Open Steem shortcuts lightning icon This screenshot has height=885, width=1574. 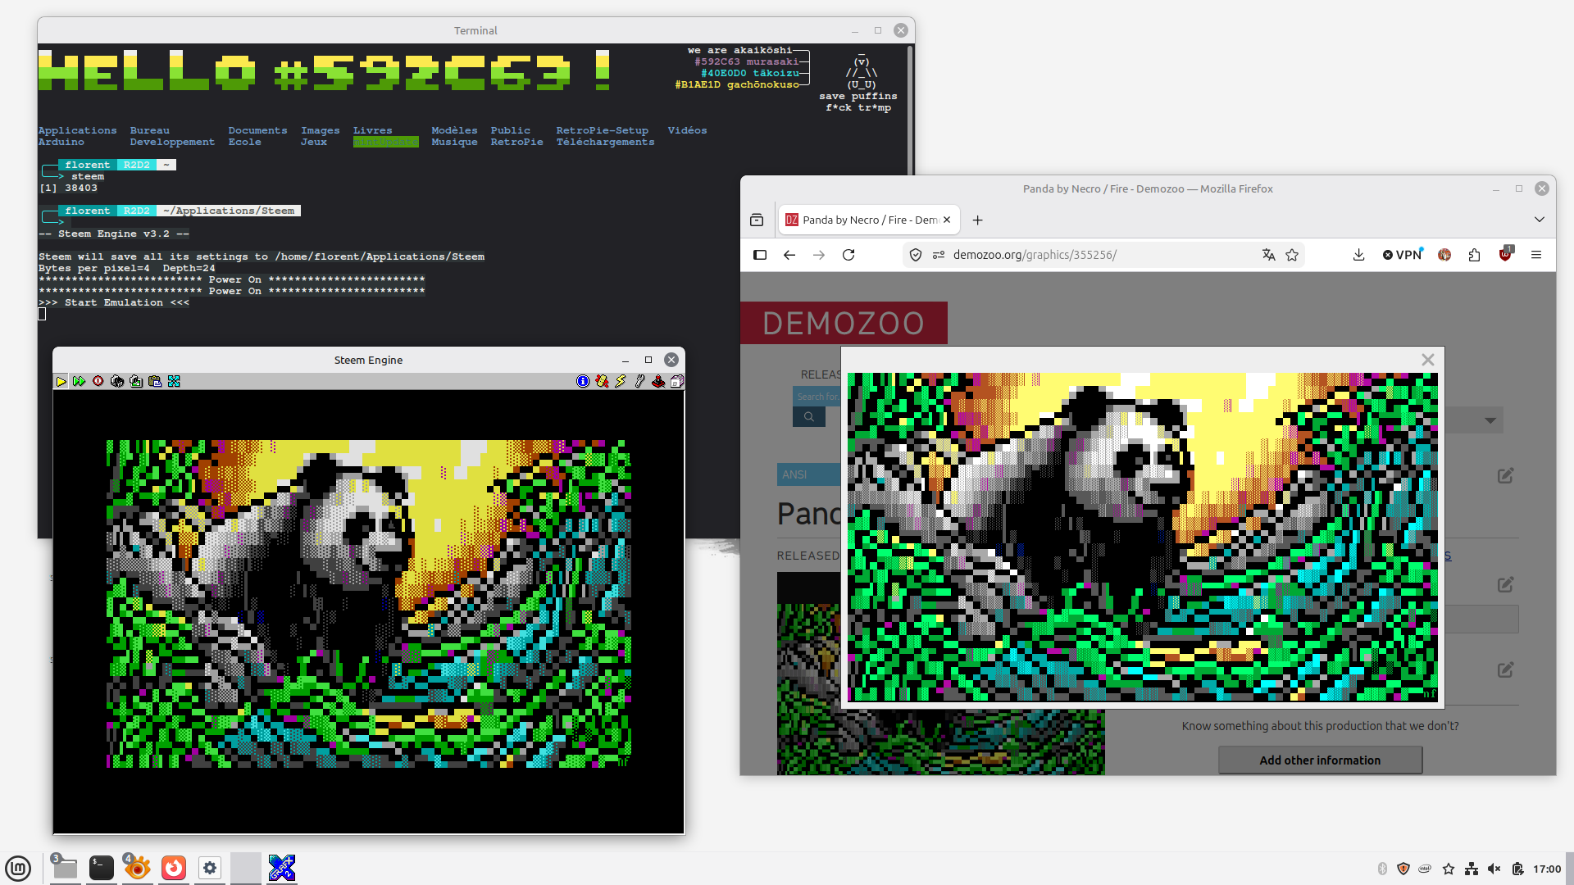(x=621, y=381)
